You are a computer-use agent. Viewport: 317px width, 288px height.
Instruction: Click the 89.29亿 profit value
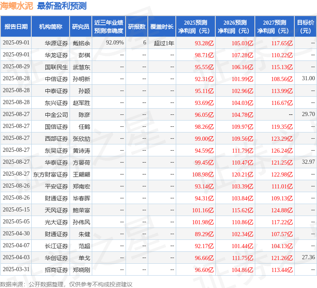click(204, 234)
